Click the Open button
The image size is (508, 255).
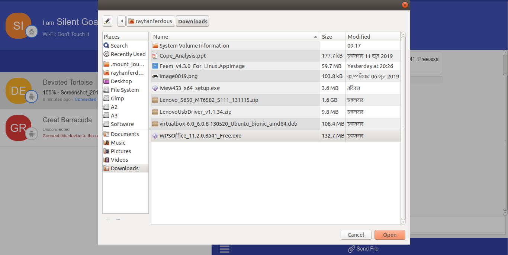(x=390, y=235)
